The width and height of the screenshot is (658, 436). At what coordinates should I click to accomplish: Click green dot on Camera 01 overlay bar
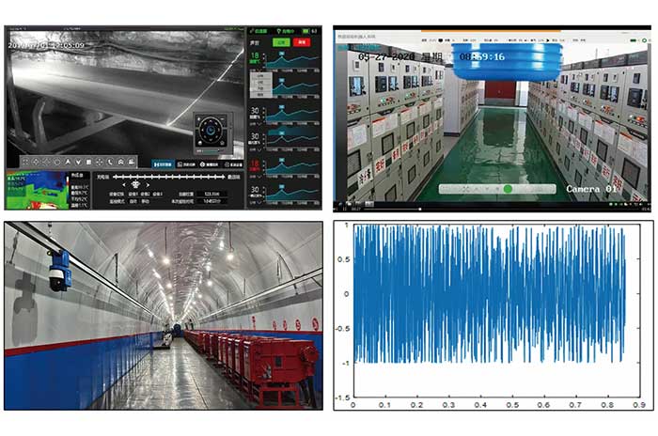point(507,189)
